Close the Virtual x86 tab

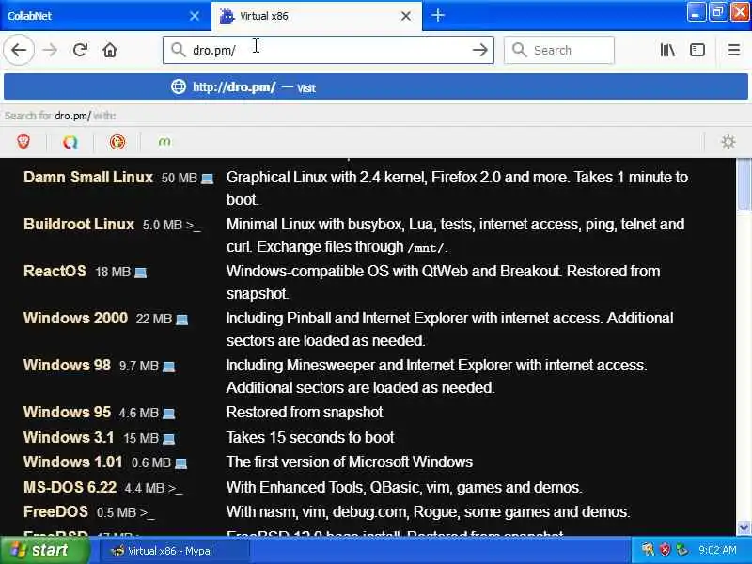coord(406,16)
